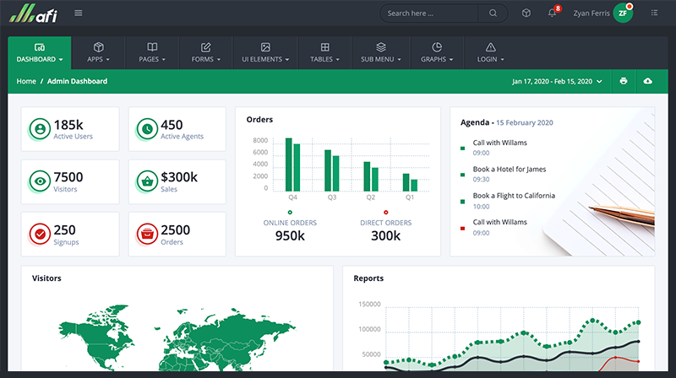676x378 pixels.
Task: Toggle the Online Orders legend marker
Action: point(290,212)
